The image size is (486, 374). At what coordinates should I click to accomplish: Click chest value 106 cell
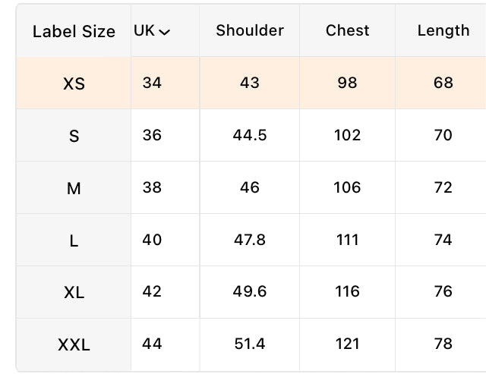[x=348, y=187]
